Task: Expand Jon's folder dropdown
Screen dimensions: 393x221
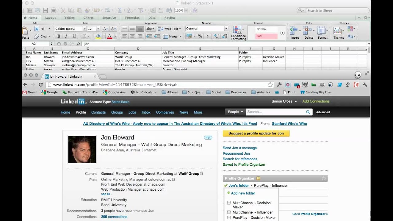Action: point(251,186)
